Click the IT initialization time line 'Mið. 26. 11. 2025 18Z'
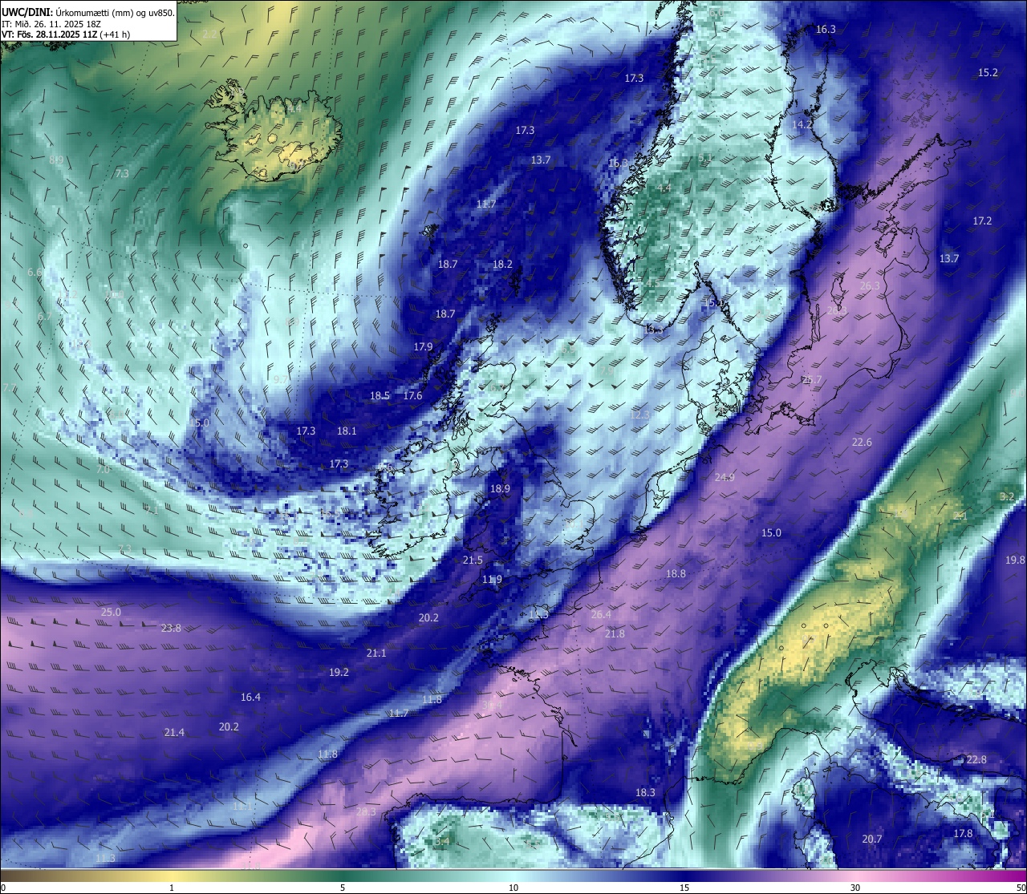Screen dimensions: 1027x894 point(59,24)
